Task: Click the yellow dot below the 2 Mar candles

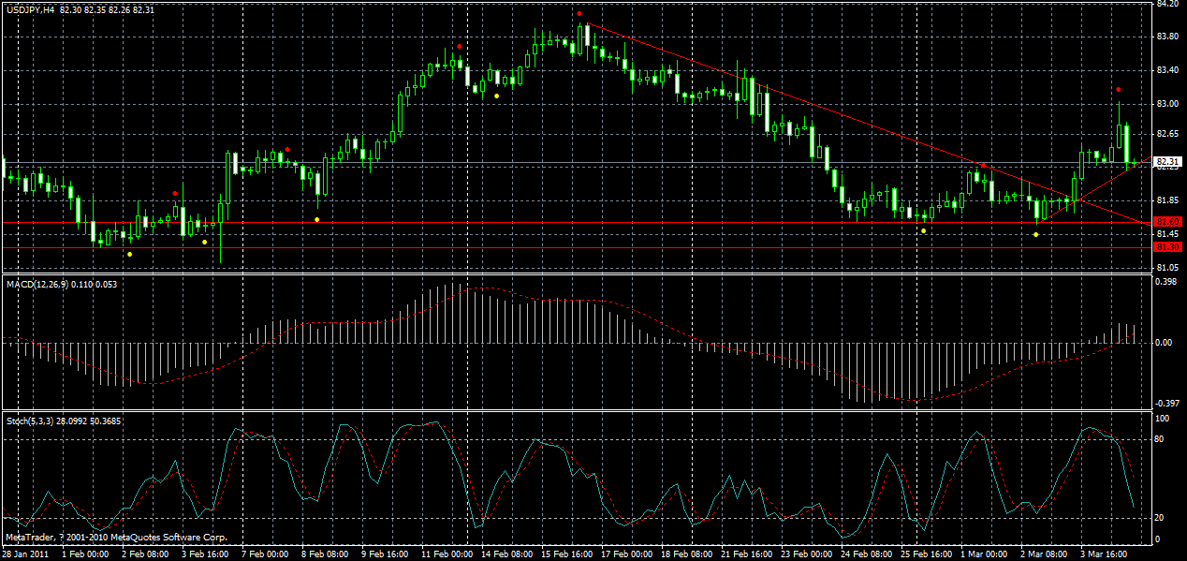Action: [x=1036, y=234]
